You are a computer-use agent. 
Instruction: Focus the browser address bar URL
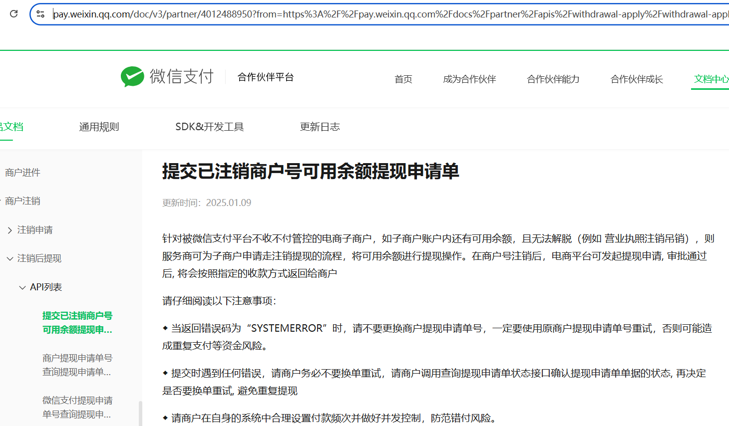point(390,14)
